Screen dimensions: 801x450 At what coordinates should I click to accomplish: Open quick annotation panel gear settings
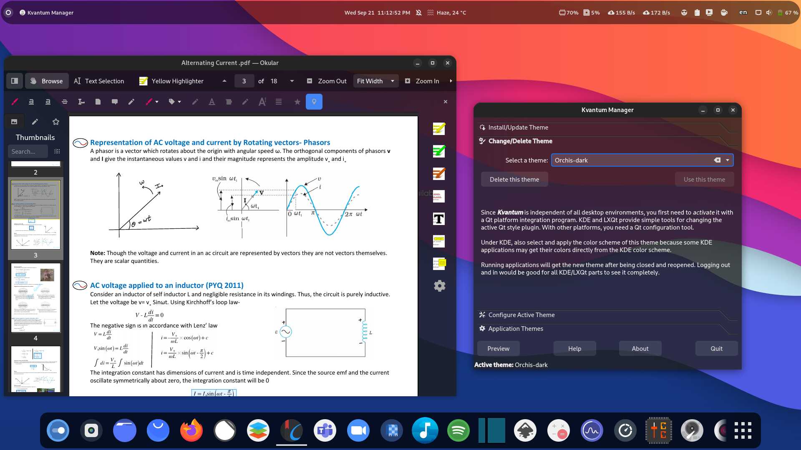[x=440, y=286]
